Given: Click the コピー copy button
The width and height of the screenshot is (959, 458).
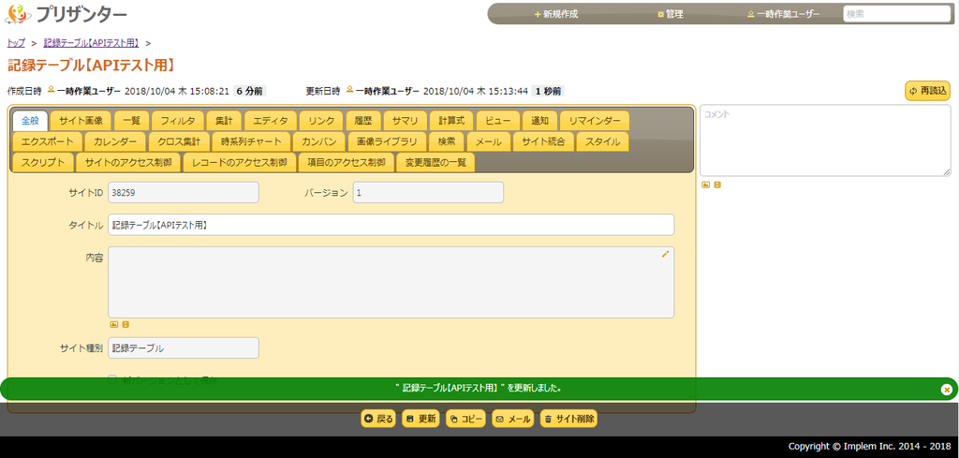Looking at the screenshot, I should click(x=465, y=419).
